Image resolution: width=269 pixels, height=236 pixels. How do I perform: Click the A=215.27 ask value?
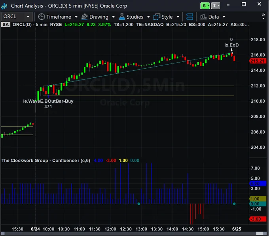tap(218, 25)
